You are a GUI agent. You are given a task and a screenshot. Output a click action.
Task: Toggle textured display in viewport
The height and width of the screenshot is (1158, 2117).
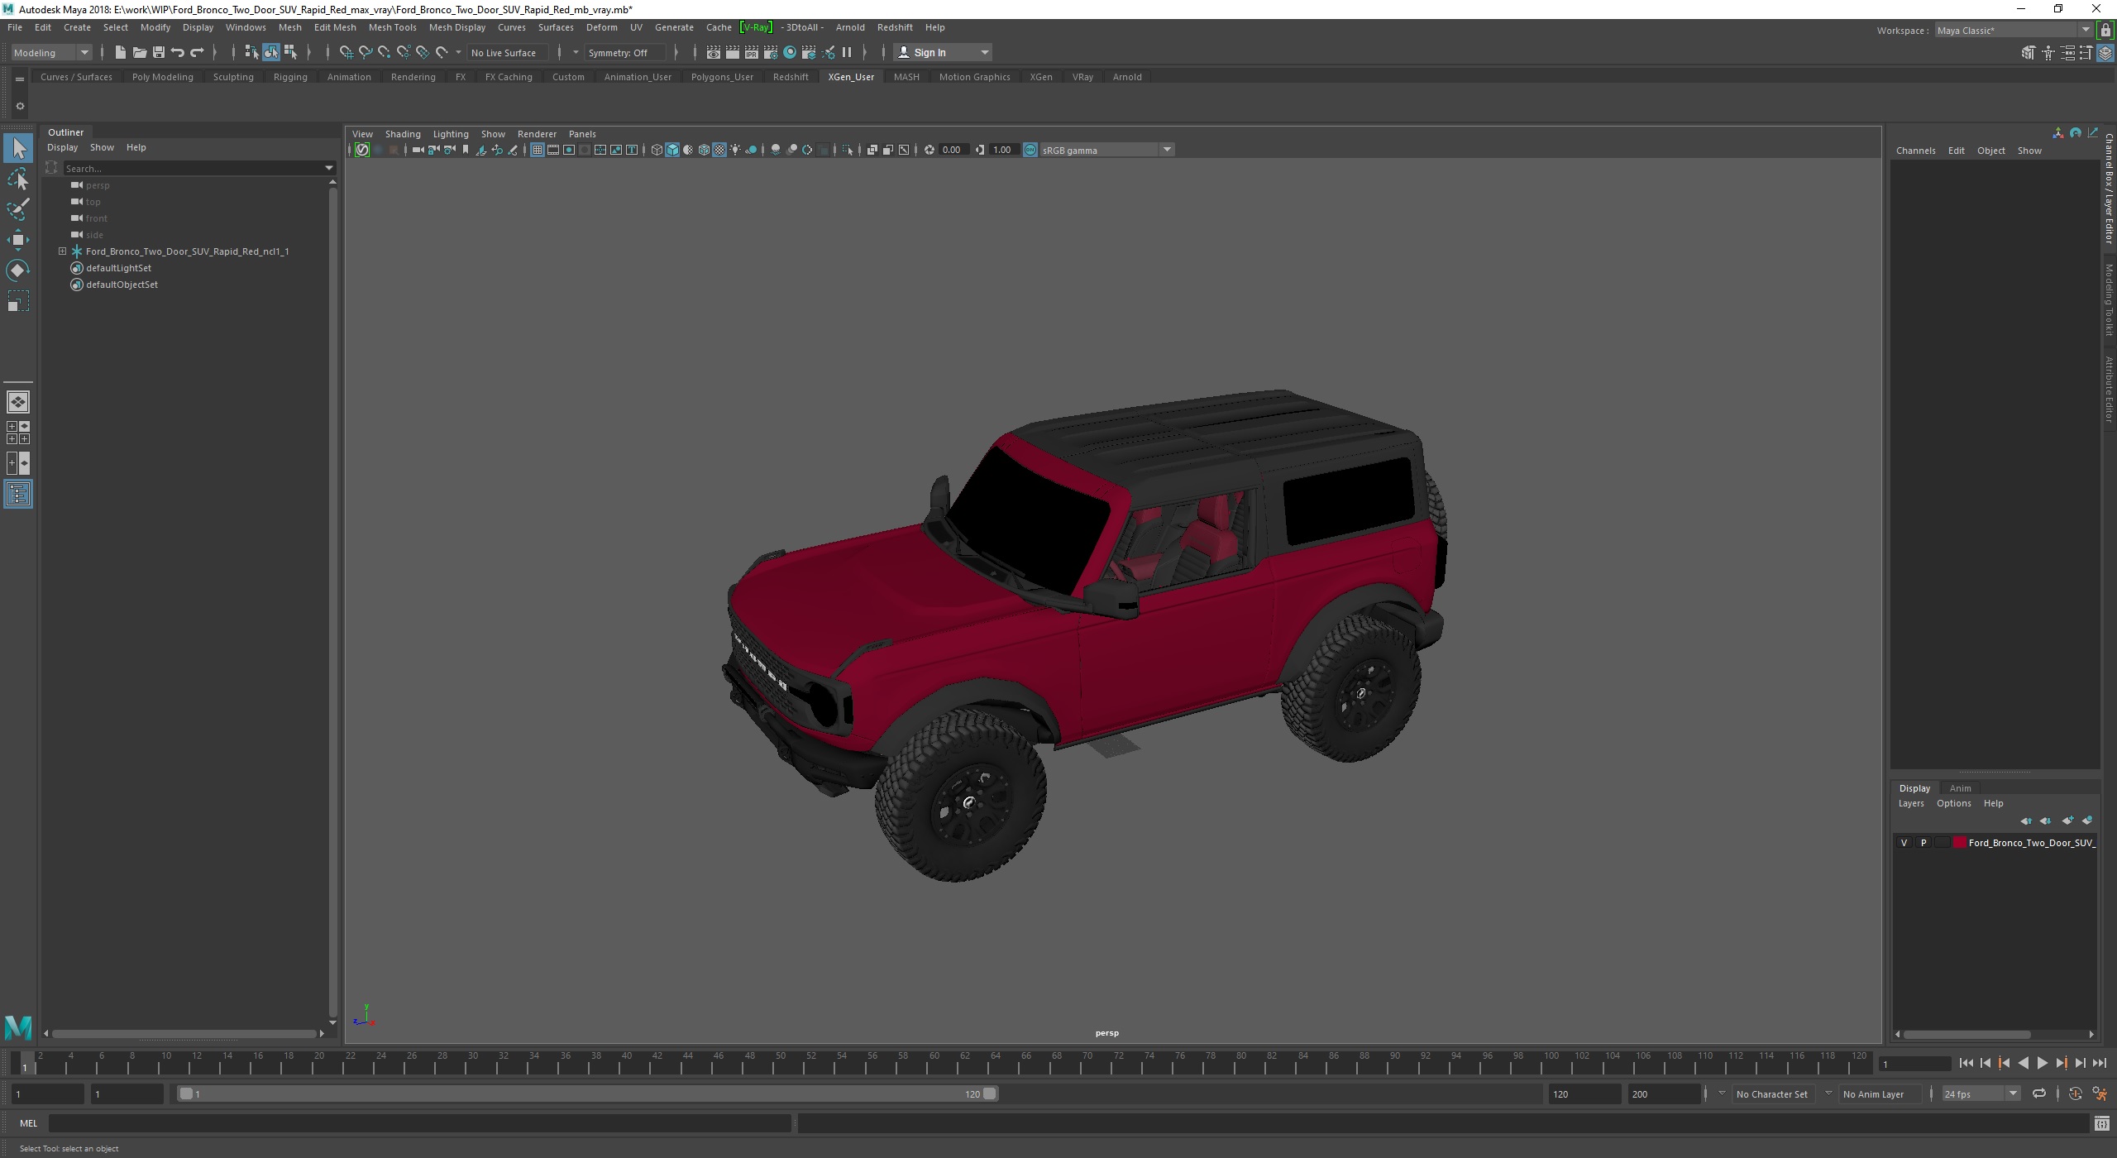click(x=719, y=150)
